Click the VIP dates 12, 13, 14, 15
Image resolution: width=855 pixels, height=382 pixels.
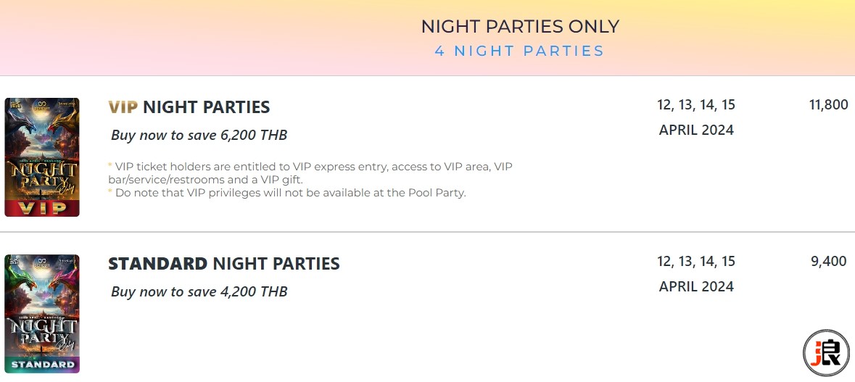click(696, 104)
